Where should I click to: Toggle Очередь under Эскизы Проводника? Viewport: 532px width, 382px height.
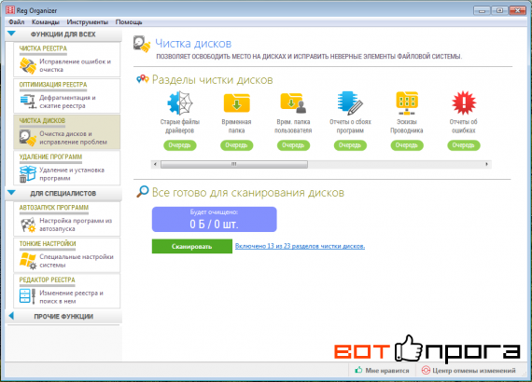pos(407,145)
